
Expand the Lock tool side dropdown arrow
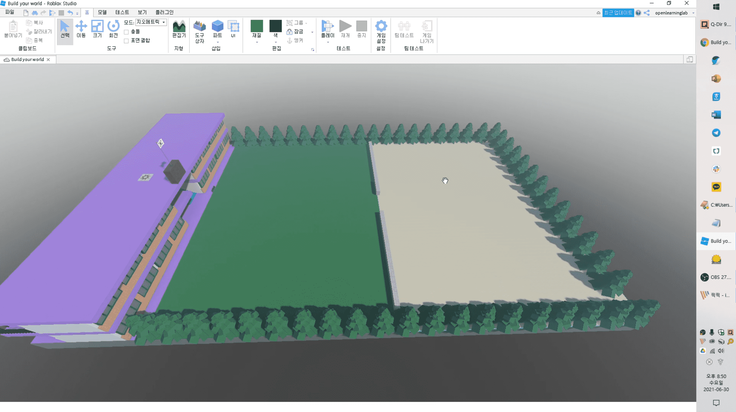(312, 32)
